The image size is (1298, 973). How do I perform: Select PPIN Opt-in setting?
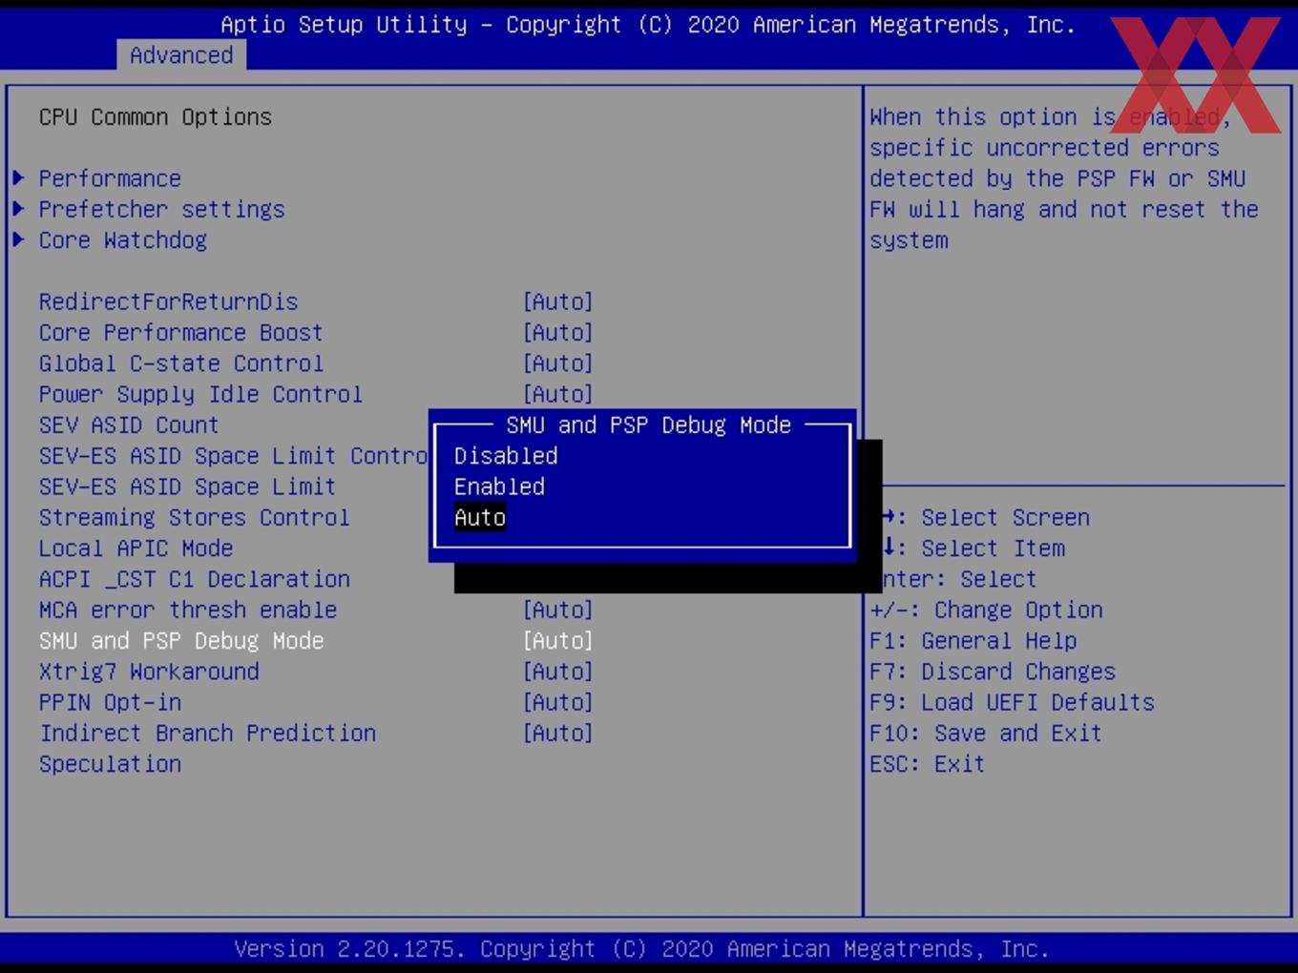(110, 702)
